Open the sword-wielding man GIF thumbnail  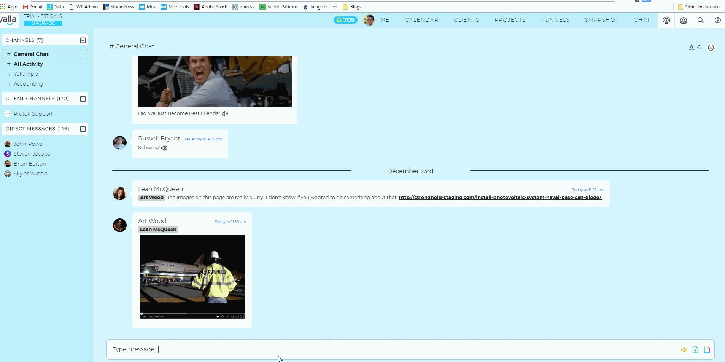pyautogui.click(x=215, y=81)
